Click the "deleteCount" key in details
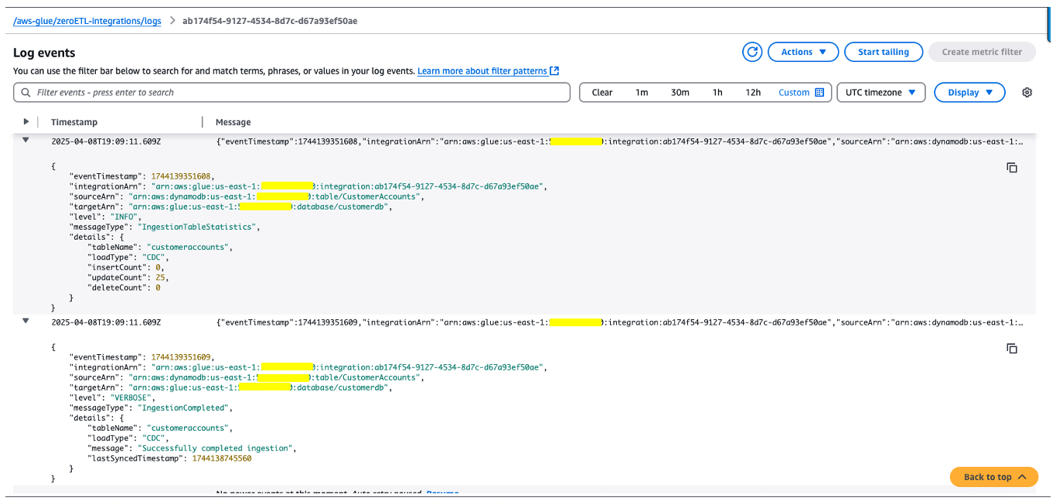The height and width of the screenshot is (501, 1056). (x=116, y=287)
